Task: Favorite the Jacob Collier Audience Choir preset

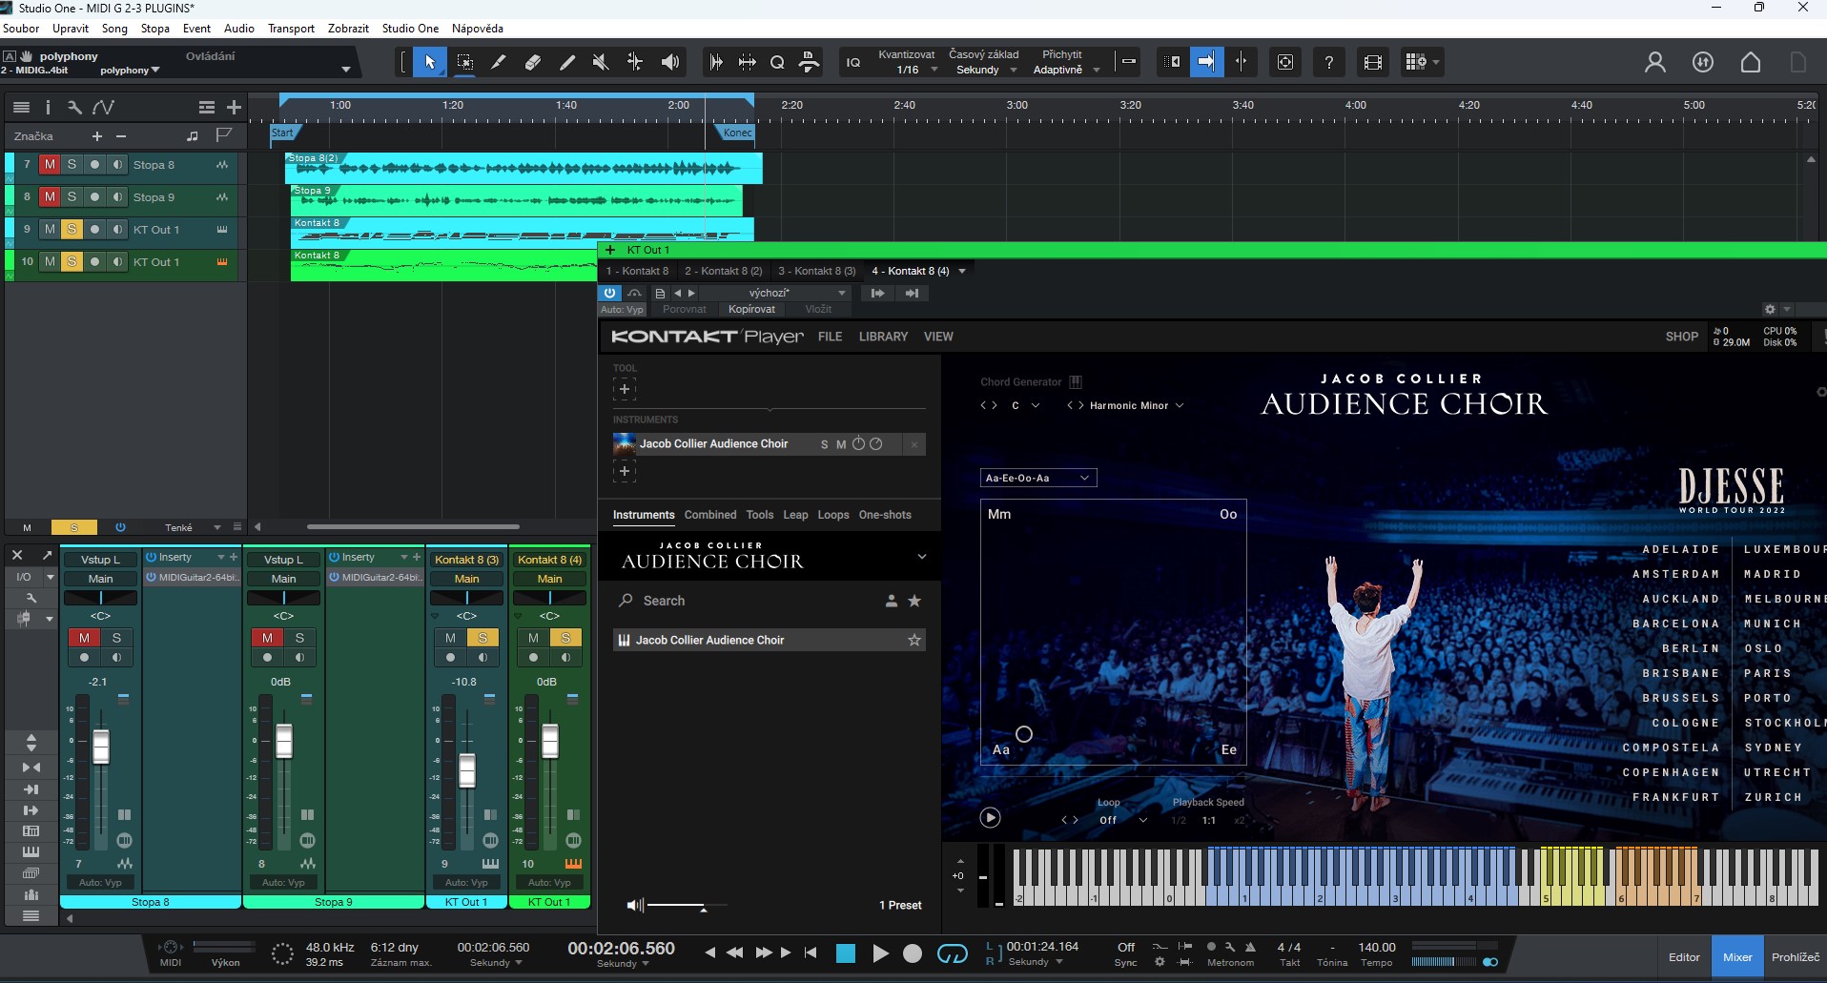Action: click(914, 641)
